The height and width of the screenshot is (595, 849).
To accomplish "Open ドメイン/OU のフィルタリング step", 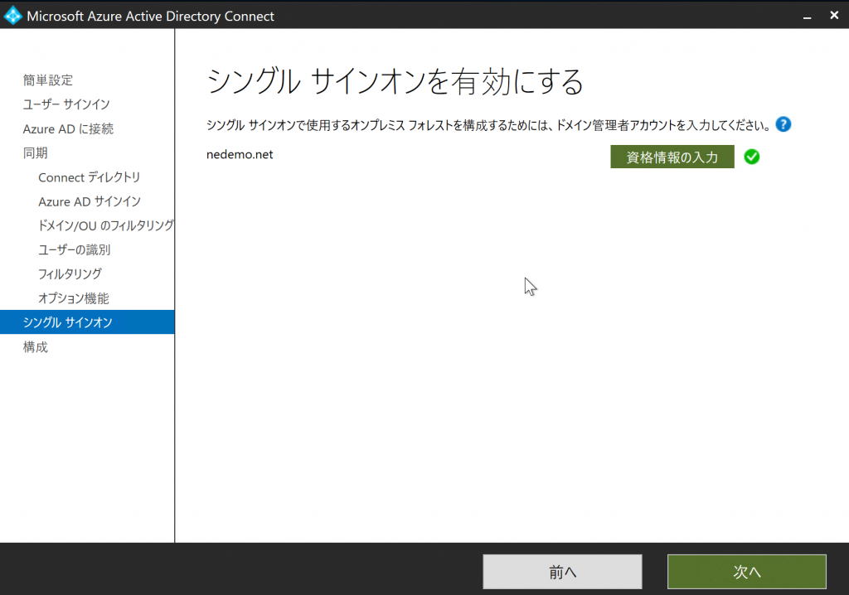I will 105,225.
